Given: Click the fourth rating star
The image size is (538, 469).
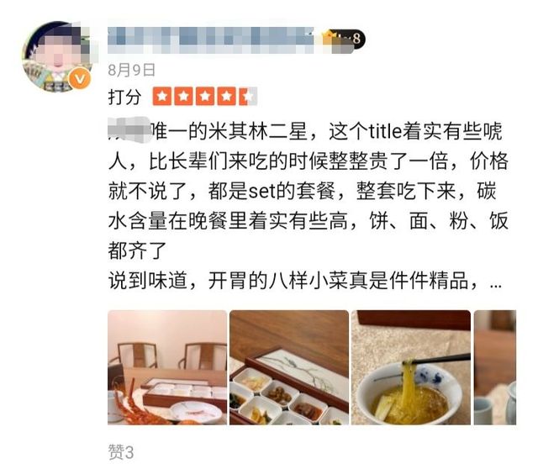Looking at the screenshot, I should click(226, 97).
